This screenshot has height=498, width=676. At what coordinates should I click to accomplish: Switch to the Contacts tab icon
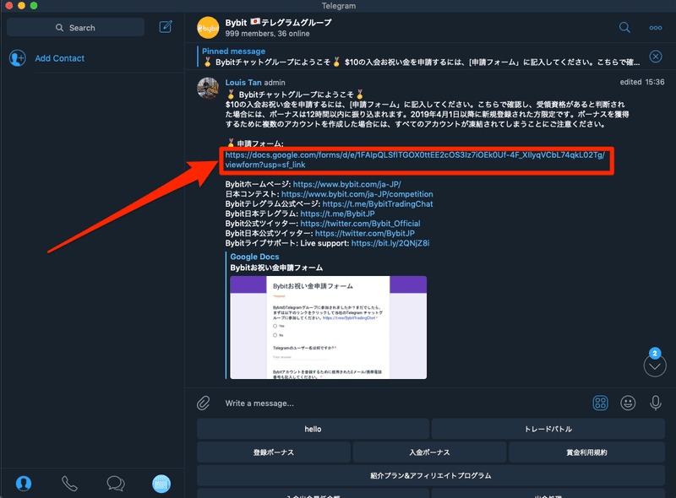tap(24, 484)
